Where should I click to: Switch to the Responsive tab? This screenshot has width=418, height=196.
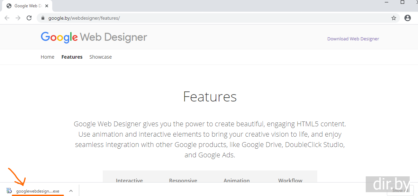(183, 180)
